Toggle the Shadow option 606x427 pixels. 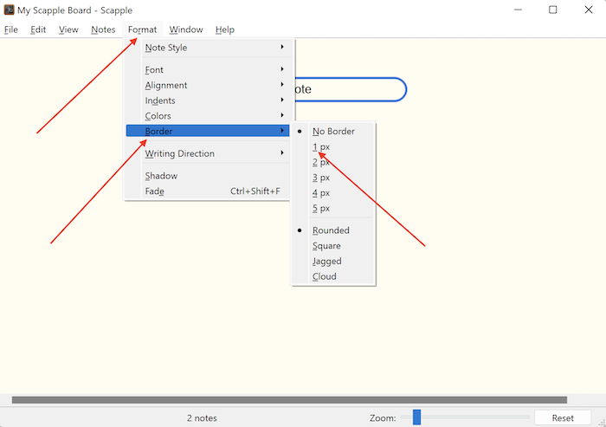(x=208, y=176)
